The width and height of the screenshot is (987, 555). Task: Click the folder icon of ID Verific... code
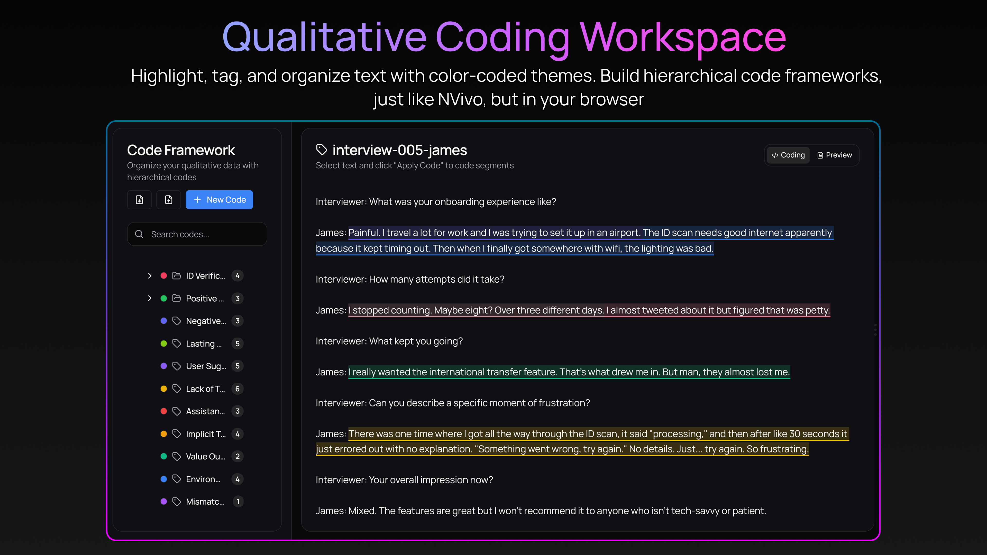coord(177,276)
